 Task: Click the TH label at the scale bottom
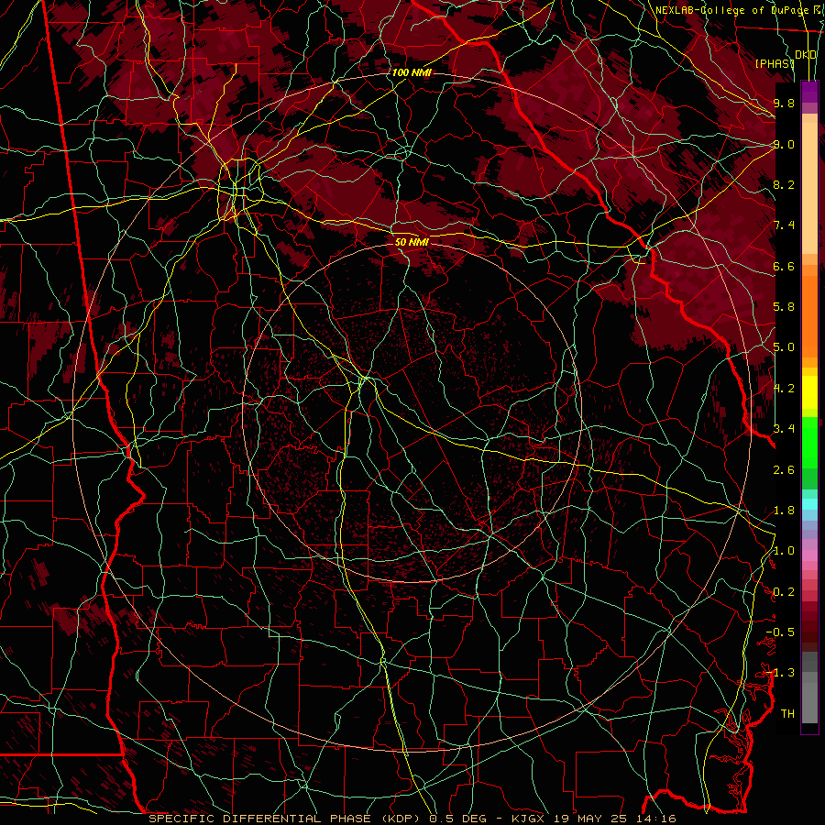click(x=787, y=713)
